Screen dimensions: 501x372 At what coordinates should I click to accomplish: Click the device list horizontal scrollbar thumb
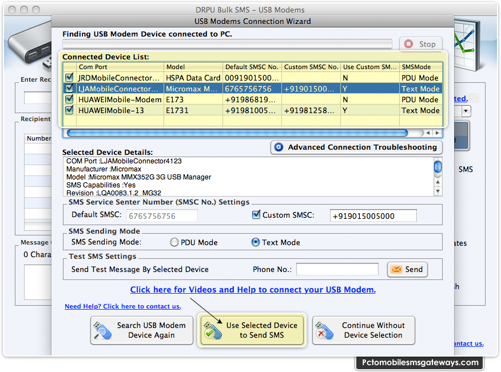tap(237, 133)
